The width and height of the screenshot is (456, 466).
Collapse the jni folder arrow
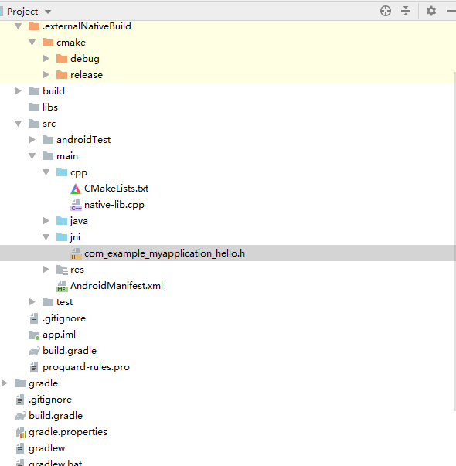(46, 237)
